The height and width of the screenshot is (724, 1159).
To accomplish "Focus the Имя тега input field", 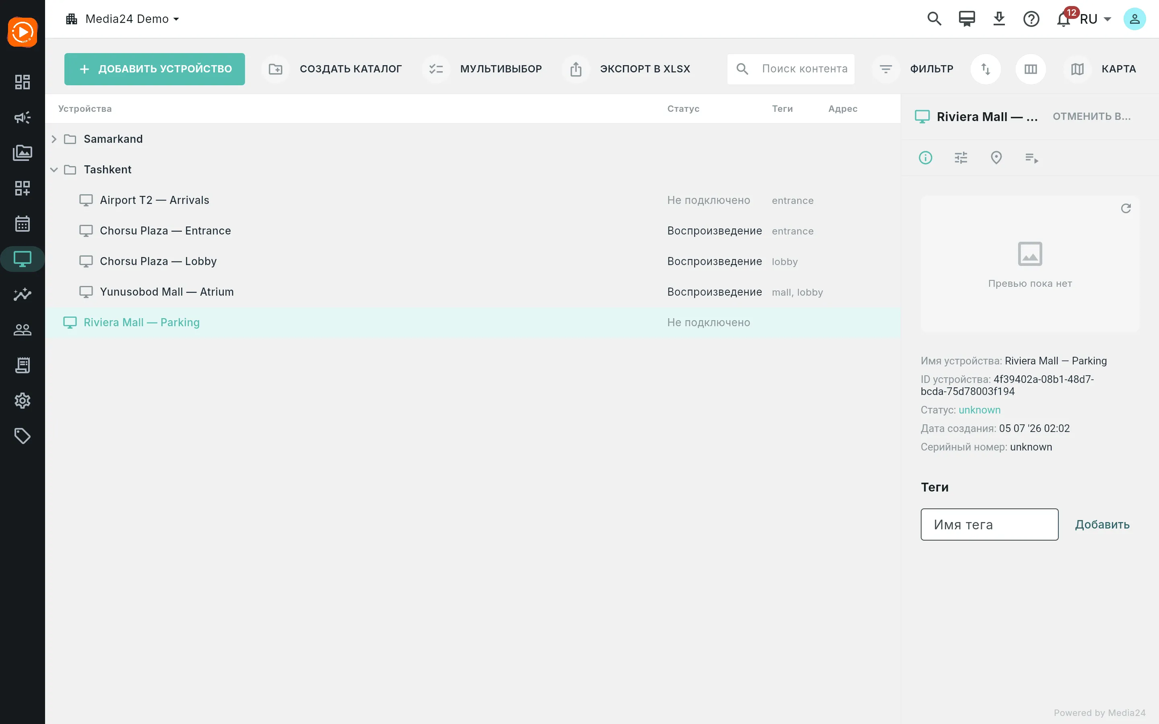I will pos(990,525).
